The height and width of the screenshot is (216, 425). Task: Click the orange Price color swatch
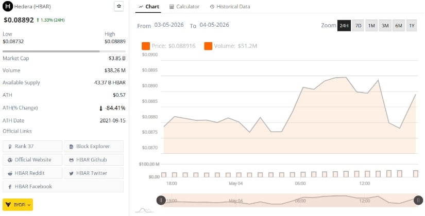coord(146,46)
